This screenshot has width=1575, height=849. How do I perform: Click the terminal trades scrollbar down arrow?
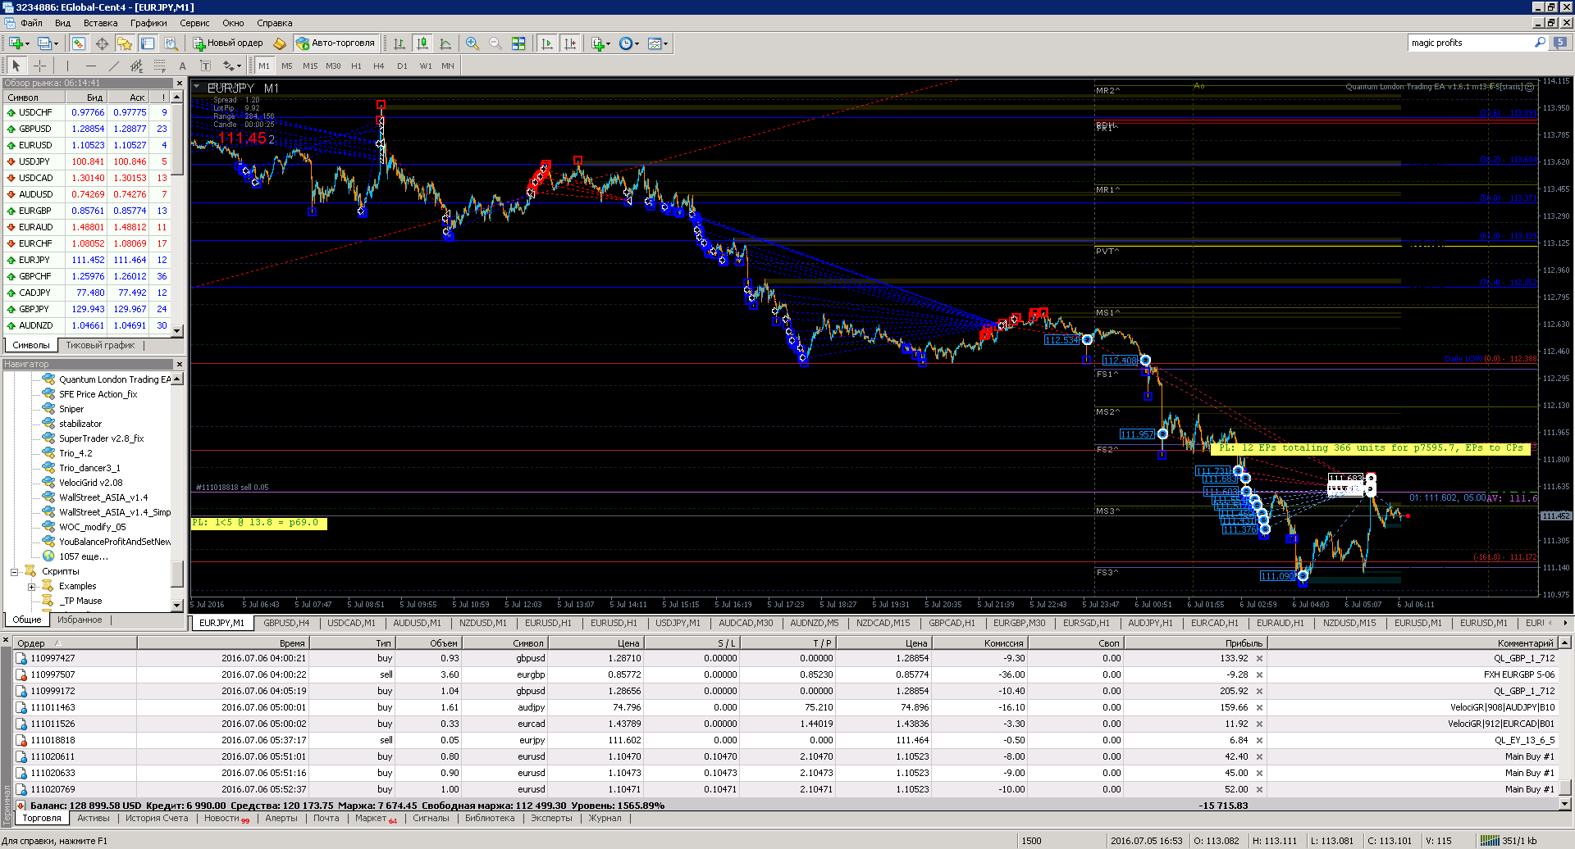[1565, 804]
